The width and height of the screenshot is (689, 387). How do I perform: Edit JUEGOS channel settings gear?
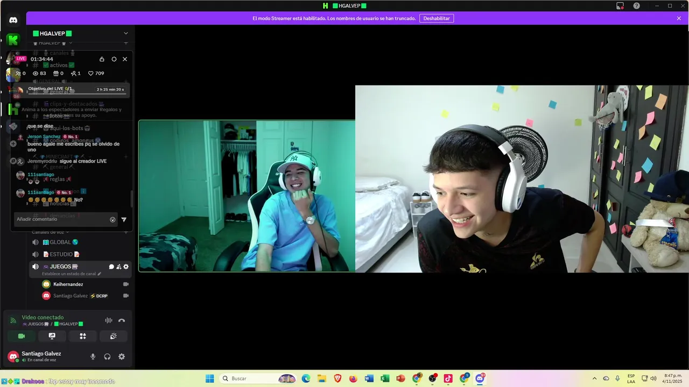(x=126, y=267)
